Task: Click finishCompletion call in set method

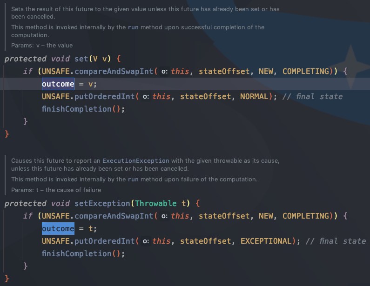Action: [x=77, y=109]
